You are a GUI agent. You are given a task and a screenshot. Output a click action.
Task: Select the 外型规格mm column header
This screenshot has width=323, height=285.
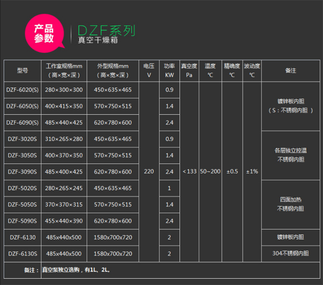tap(112, 70)
